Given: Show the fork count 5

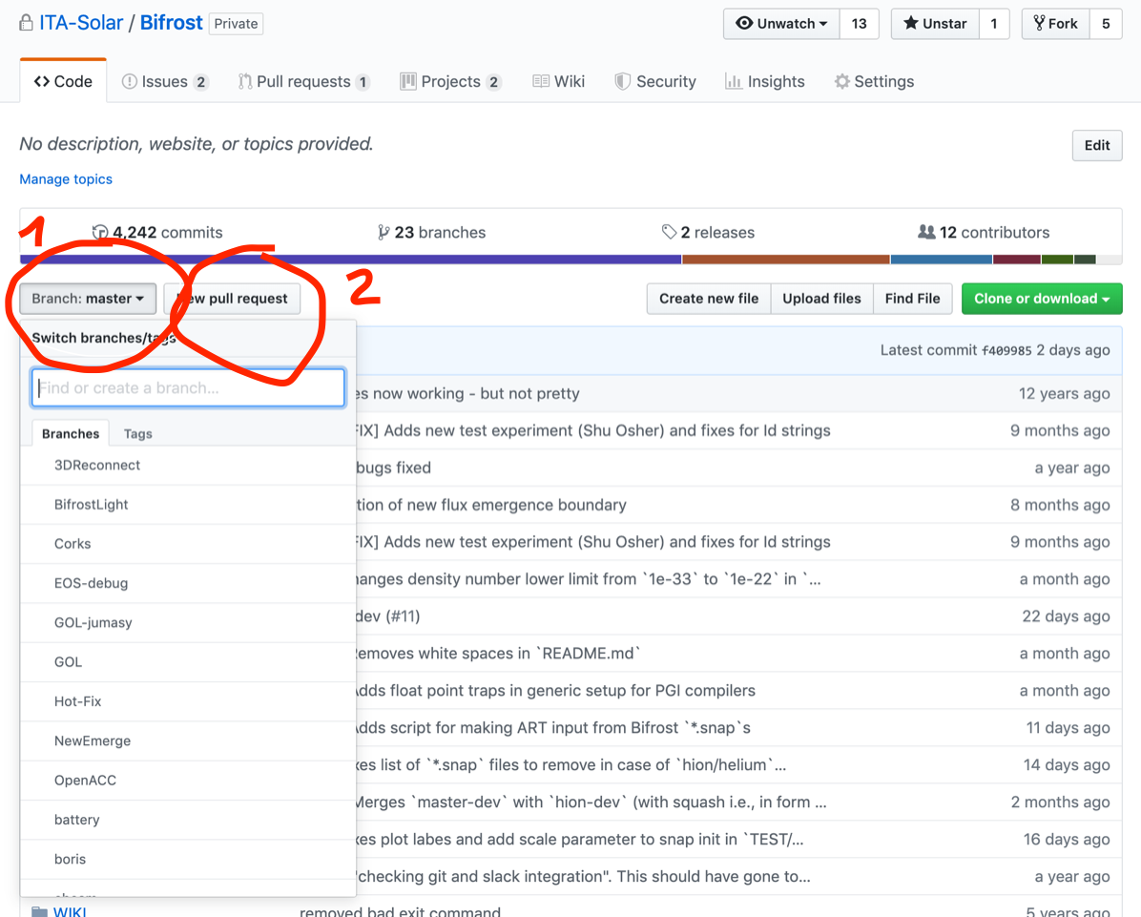Looking at the screenshot, I should click(x=1106, y=23).
